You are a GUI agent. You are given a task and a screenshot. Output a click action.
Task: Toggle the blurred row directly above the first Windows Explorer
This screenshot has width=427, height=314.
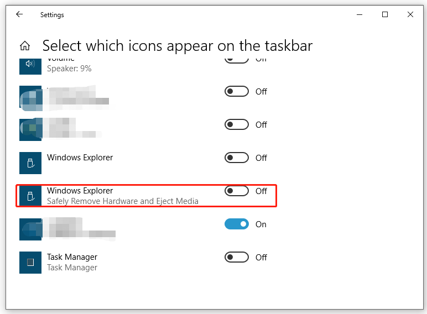(x=236, y=124)
